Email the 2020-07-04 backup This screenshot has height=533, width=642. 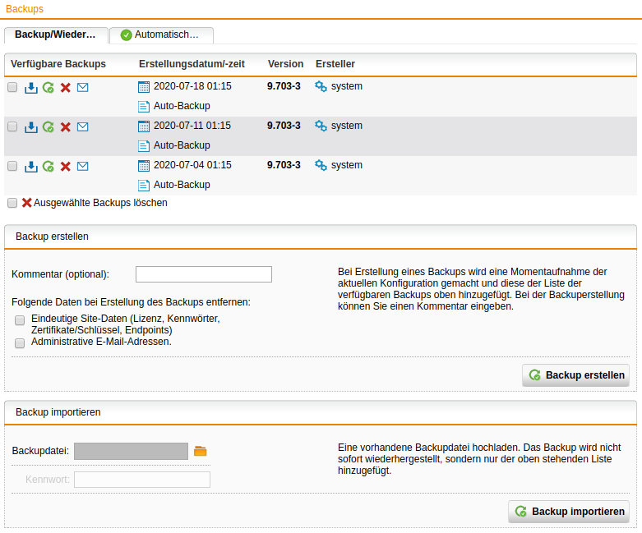point(83,167)
